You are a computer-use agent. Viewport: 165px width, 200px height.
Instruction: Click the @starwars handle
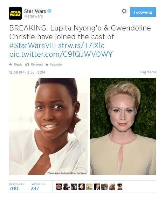coord(33,16)
